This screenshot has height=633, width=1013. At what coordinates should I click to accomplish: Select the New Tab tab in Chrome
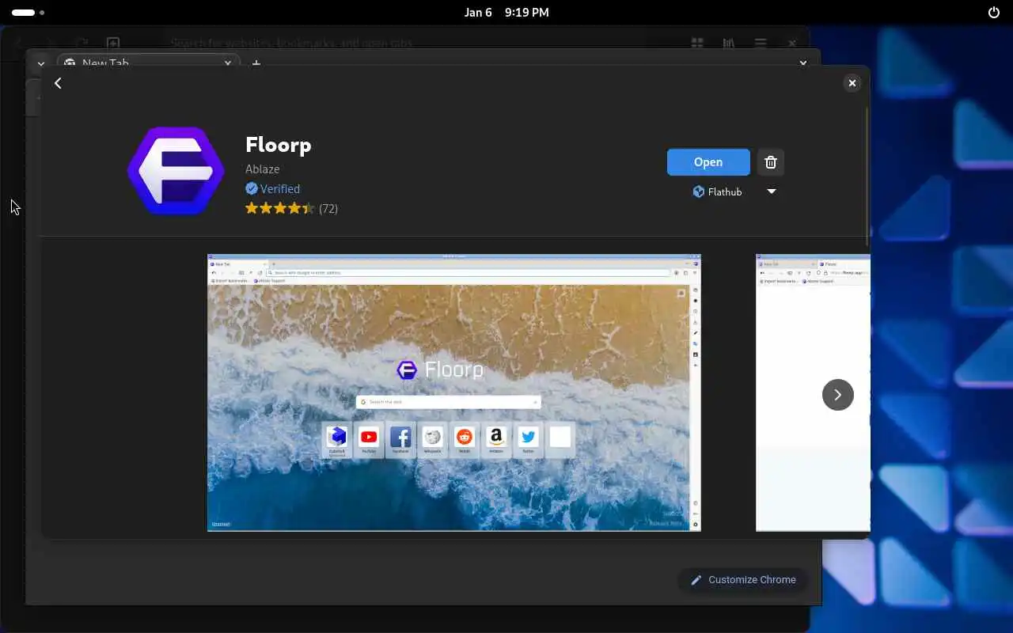click(x=148, y=63)
